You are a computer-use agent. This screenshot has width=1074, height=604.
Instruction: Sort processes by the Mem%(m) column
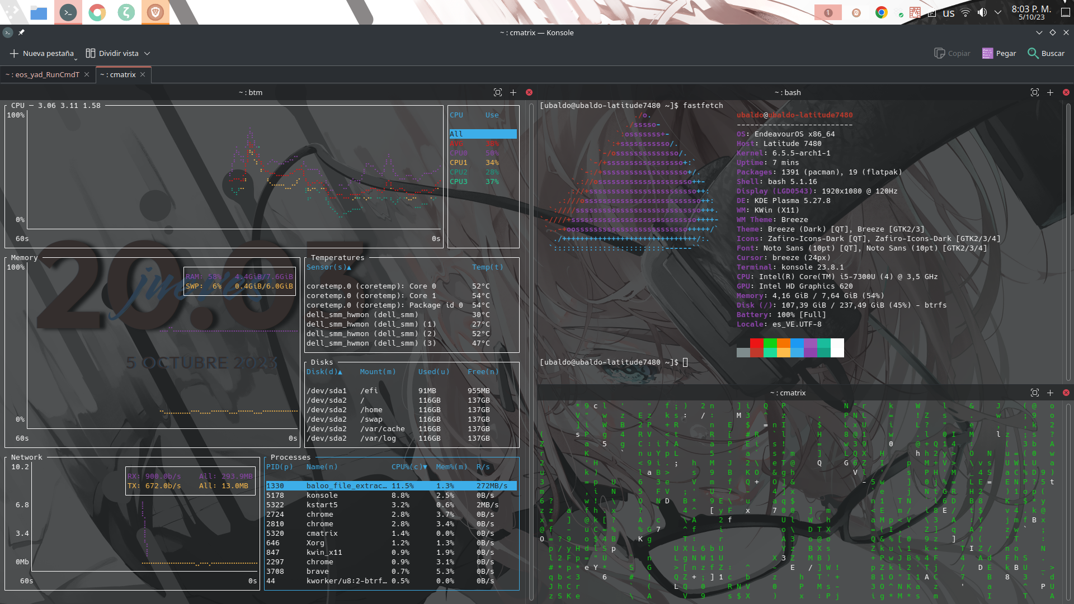coord(452,467)
